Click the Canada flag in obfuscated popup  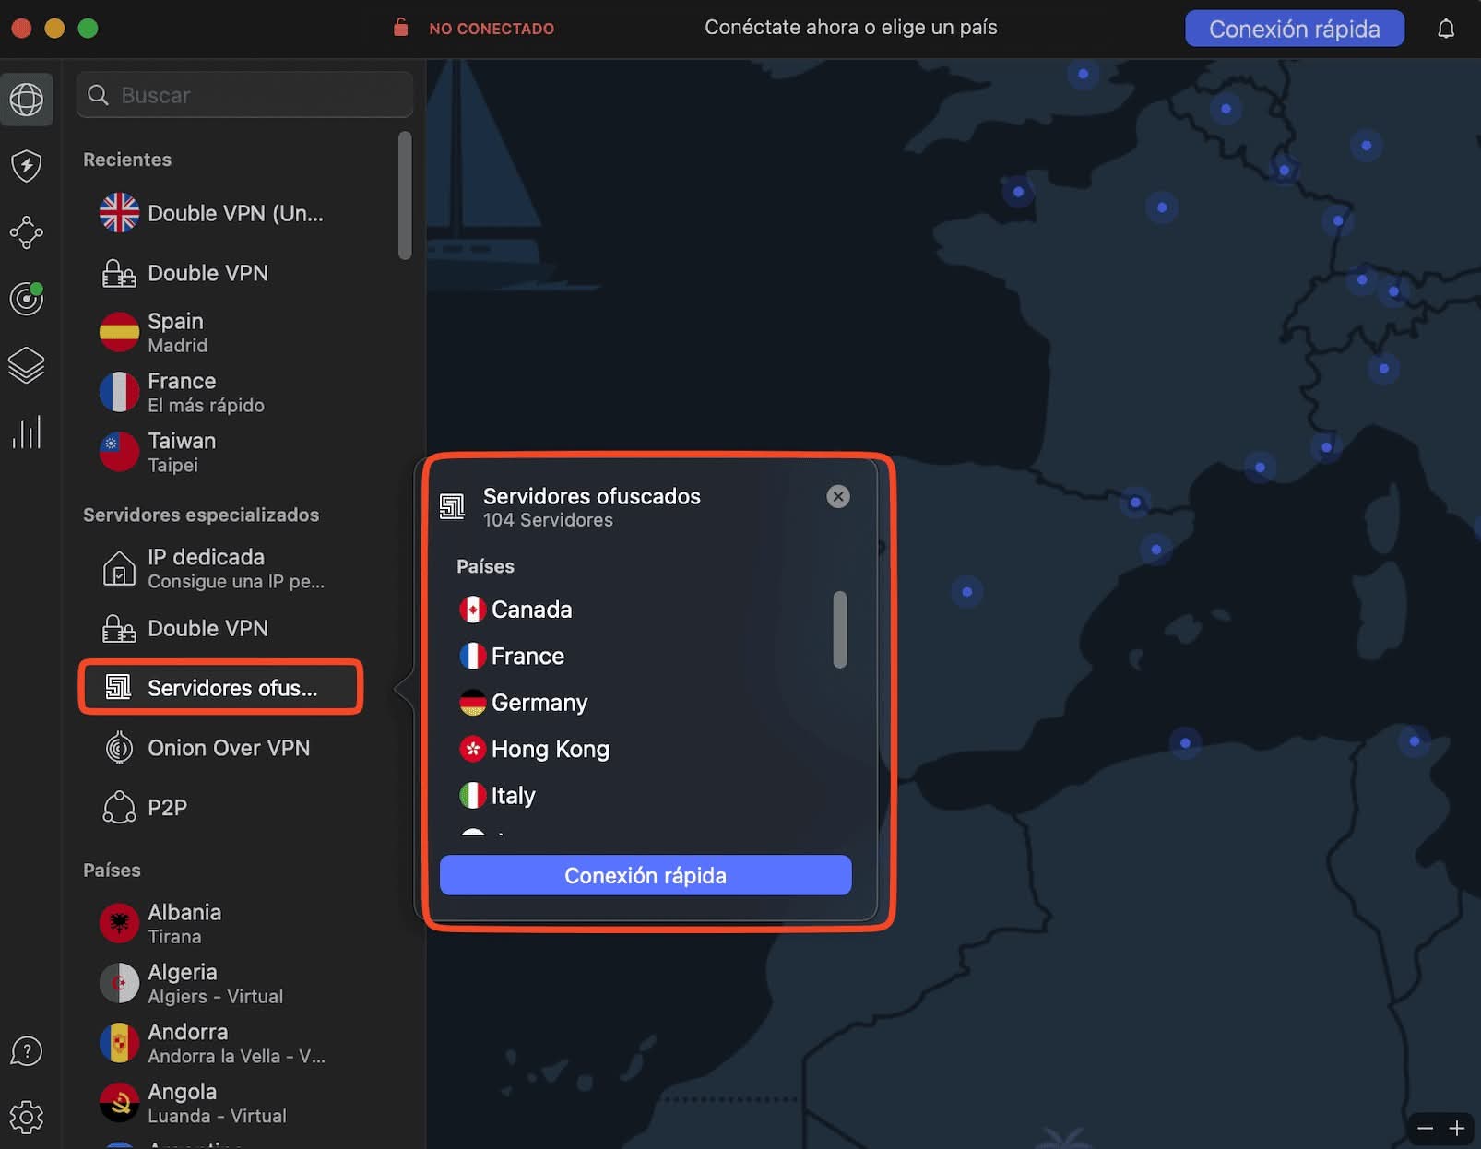tap(473, 610)
